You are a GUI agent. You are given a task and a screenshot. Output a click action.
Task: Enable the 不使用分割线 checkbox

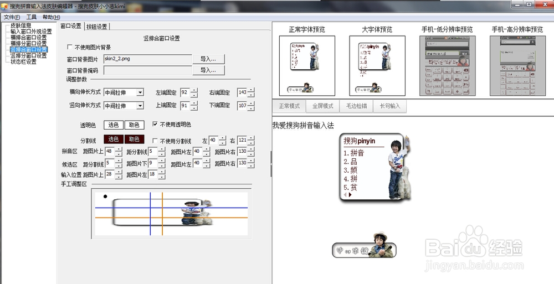[155, 141]
